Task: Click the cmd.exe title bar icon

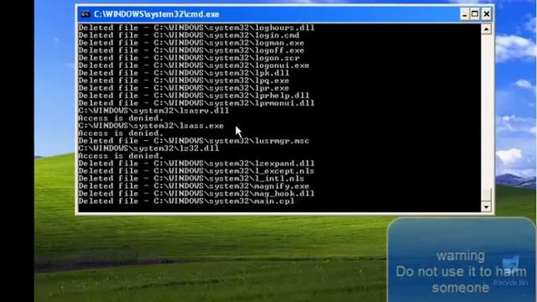Action: click(85, 14)
